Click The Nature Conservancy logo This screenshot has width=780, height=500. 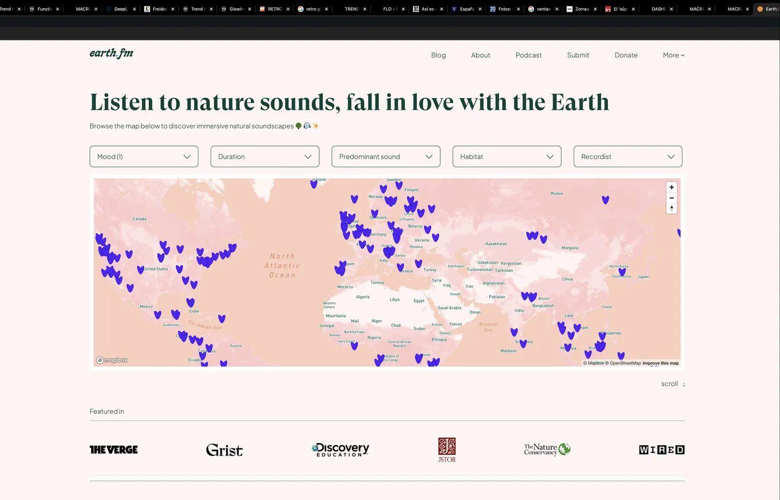tap(547, 449)
